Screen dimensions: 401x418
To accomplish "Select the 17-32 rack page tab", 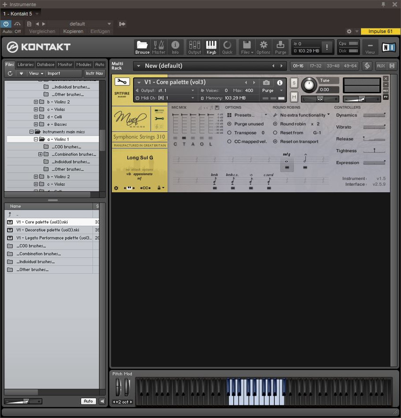I will pos(316,66).
